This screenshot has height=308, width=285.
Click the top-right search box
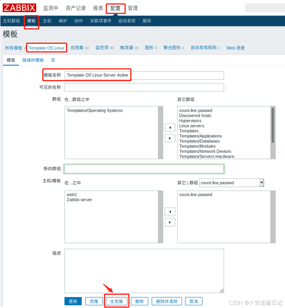265,8
